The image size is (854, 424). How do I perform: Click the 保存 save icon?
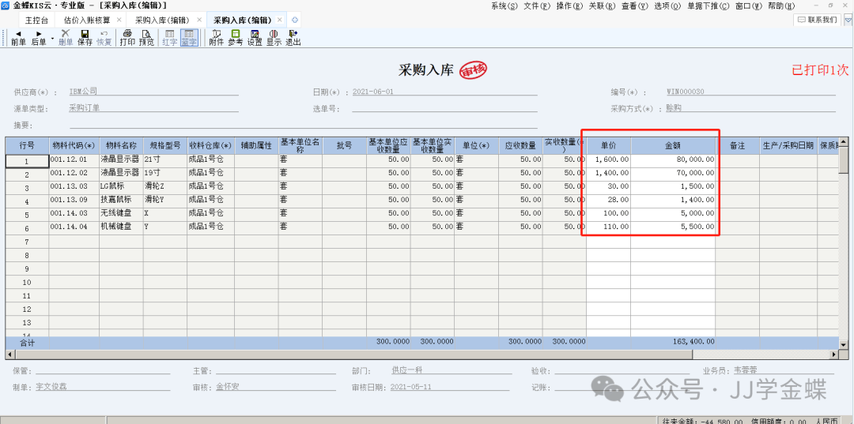[x=85, y=38]
